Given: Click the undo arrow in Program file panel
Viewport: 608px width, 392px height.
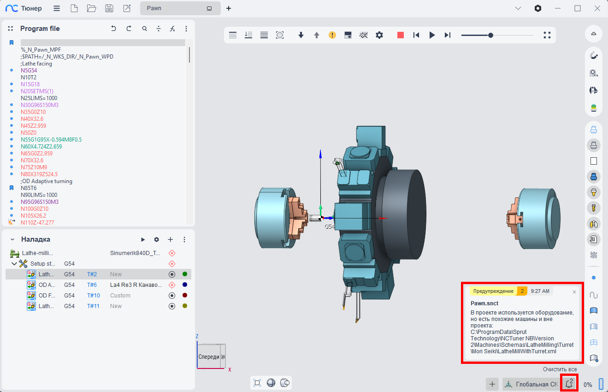Looking at the screenshot, I should (113, 29).
